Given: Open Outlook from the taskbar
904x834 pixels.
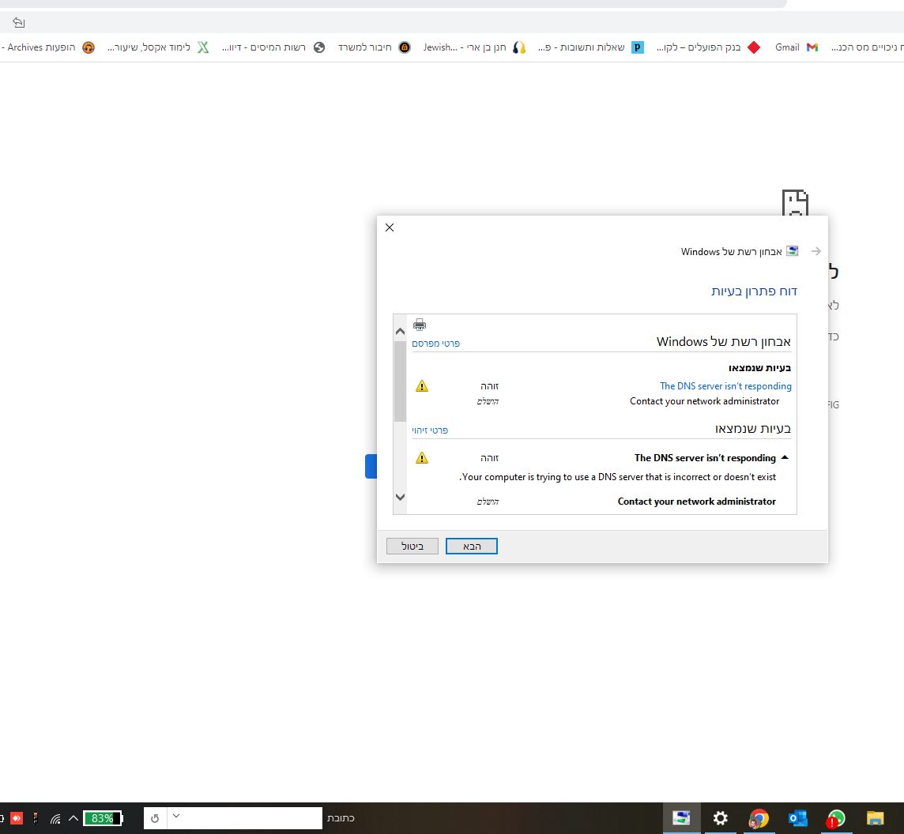Looking at the screenshot, I should coord(797,818).
